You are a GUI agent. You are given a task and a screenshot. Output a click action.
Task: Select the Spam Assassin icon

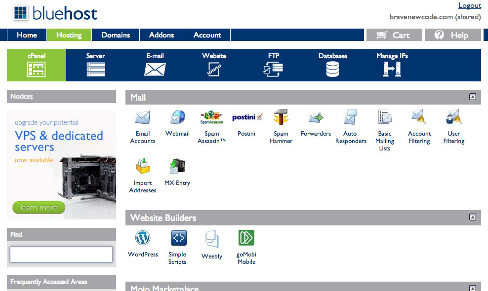click(211, 118)
